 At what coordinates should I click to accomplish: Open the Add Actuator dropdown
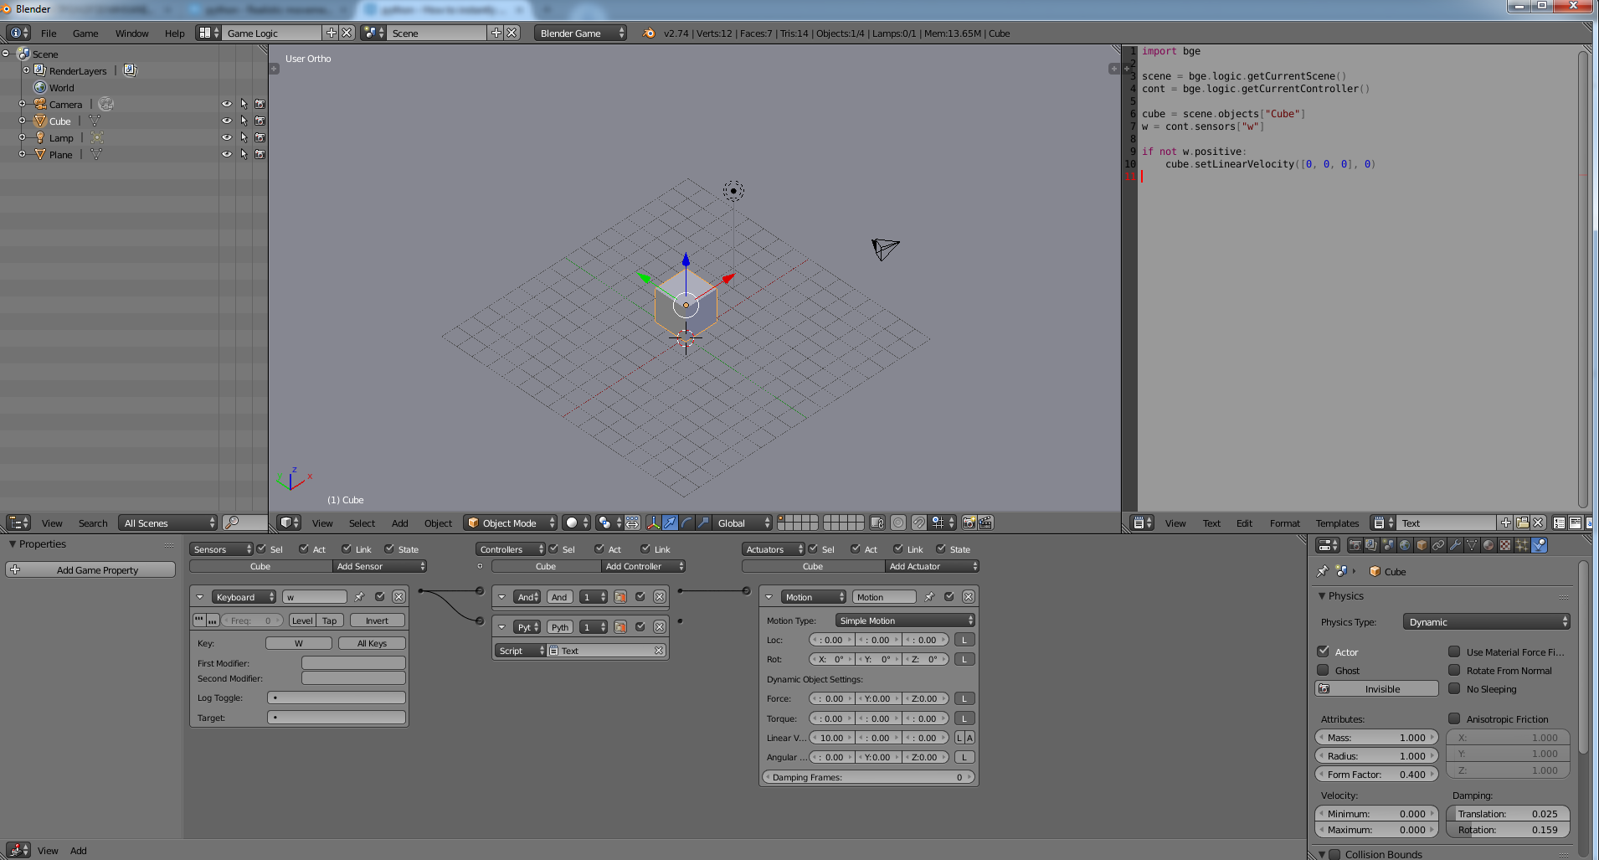click(932, 566)
